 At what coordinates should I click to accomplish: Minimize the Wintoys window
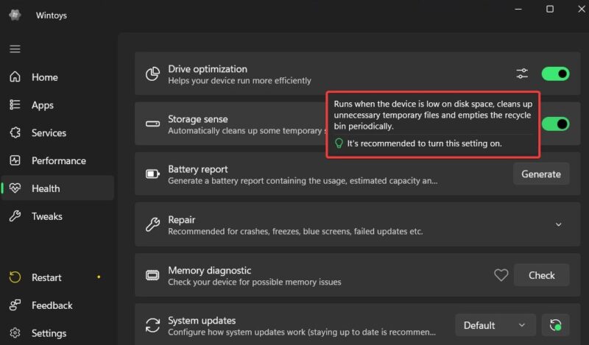click(x=518, y=9)
